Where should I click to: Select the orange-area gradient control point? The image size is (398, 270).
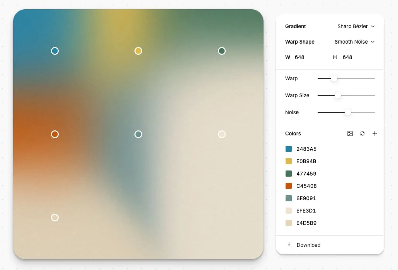[x=54, y=134]
